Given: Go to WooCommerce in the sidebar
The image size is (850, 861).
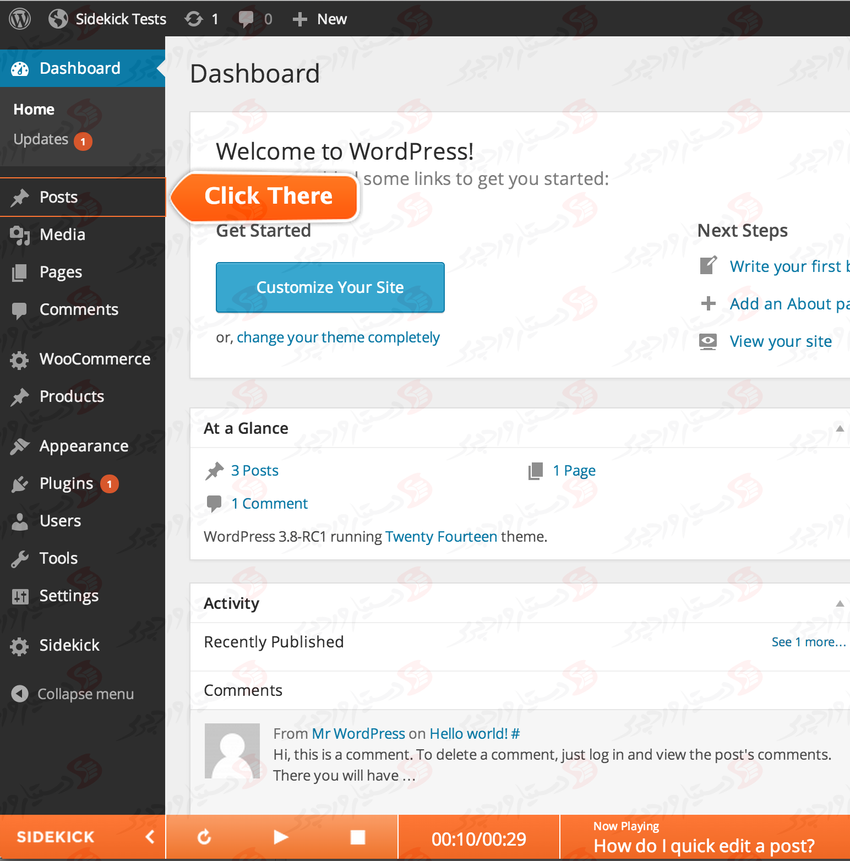Looking at the screenshot, I should point(95,359).
